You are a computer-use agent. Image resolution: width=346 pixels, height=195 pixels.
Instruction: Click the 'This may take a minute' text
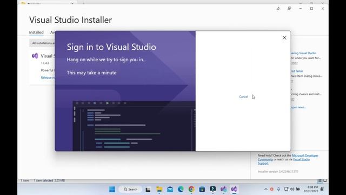91,73
